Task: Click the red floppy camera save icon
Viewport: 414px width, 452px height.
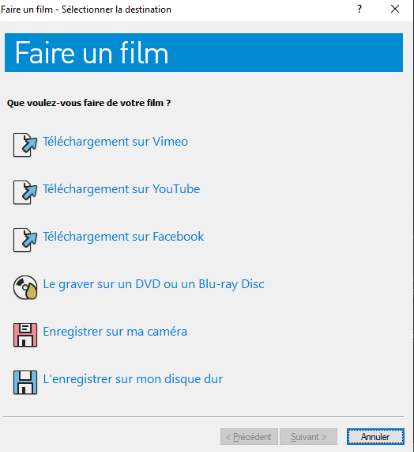Action: click(x=25, y=335)
